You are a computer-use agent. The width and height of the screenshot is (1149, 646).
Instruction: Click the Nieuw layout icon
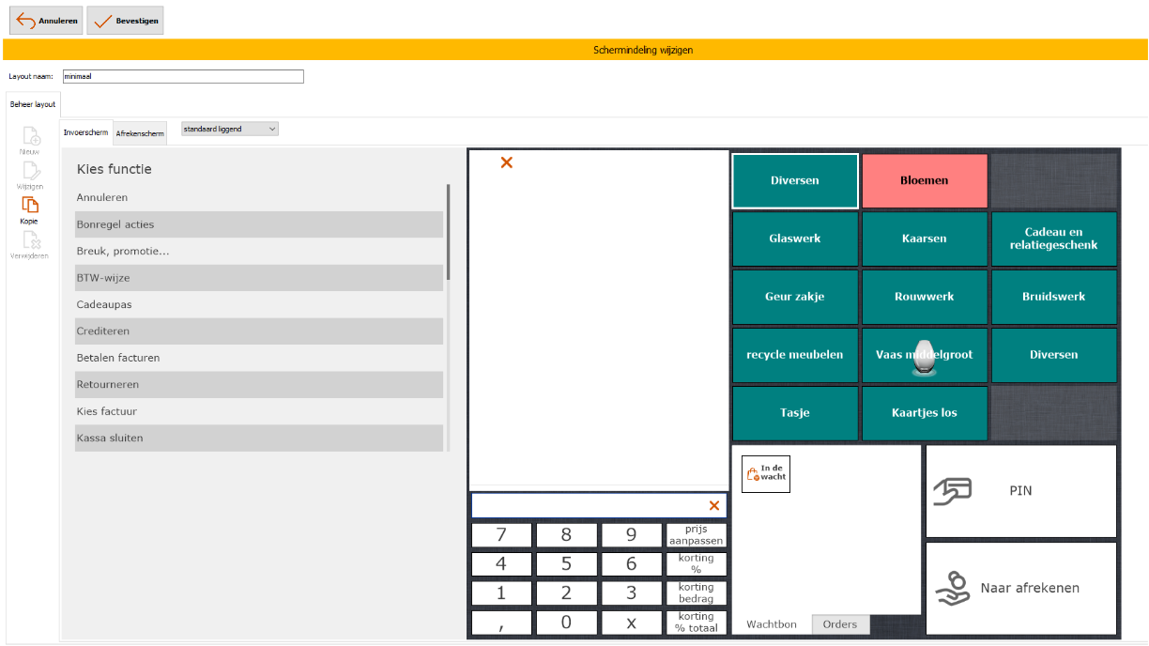30,136
